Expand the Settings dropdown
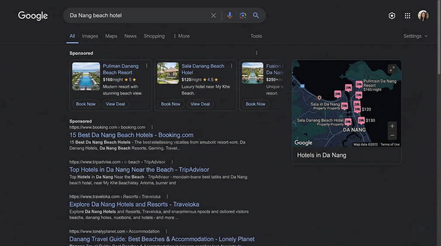Image resolution: width=441 pixels, height=246 pixels. pos(415,36)
